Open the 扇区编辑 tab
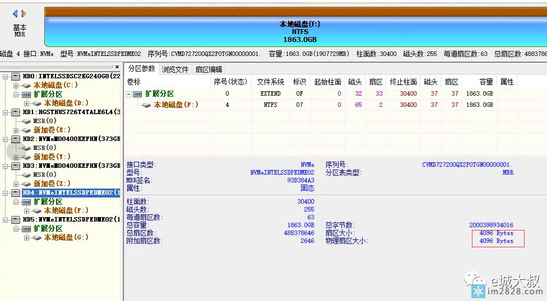Viewport: 547px width, 301px height. [208, 69]
